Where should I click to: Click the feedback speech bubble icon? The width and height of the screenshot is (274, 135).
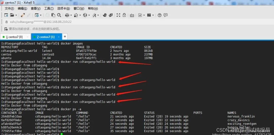tap(165, 15)
